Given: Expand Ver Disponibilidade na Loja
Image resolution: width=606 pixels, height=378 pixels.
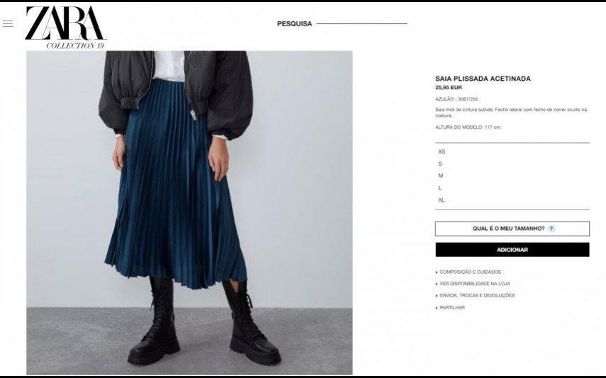Looking at the screenshot, I should 473,284.
